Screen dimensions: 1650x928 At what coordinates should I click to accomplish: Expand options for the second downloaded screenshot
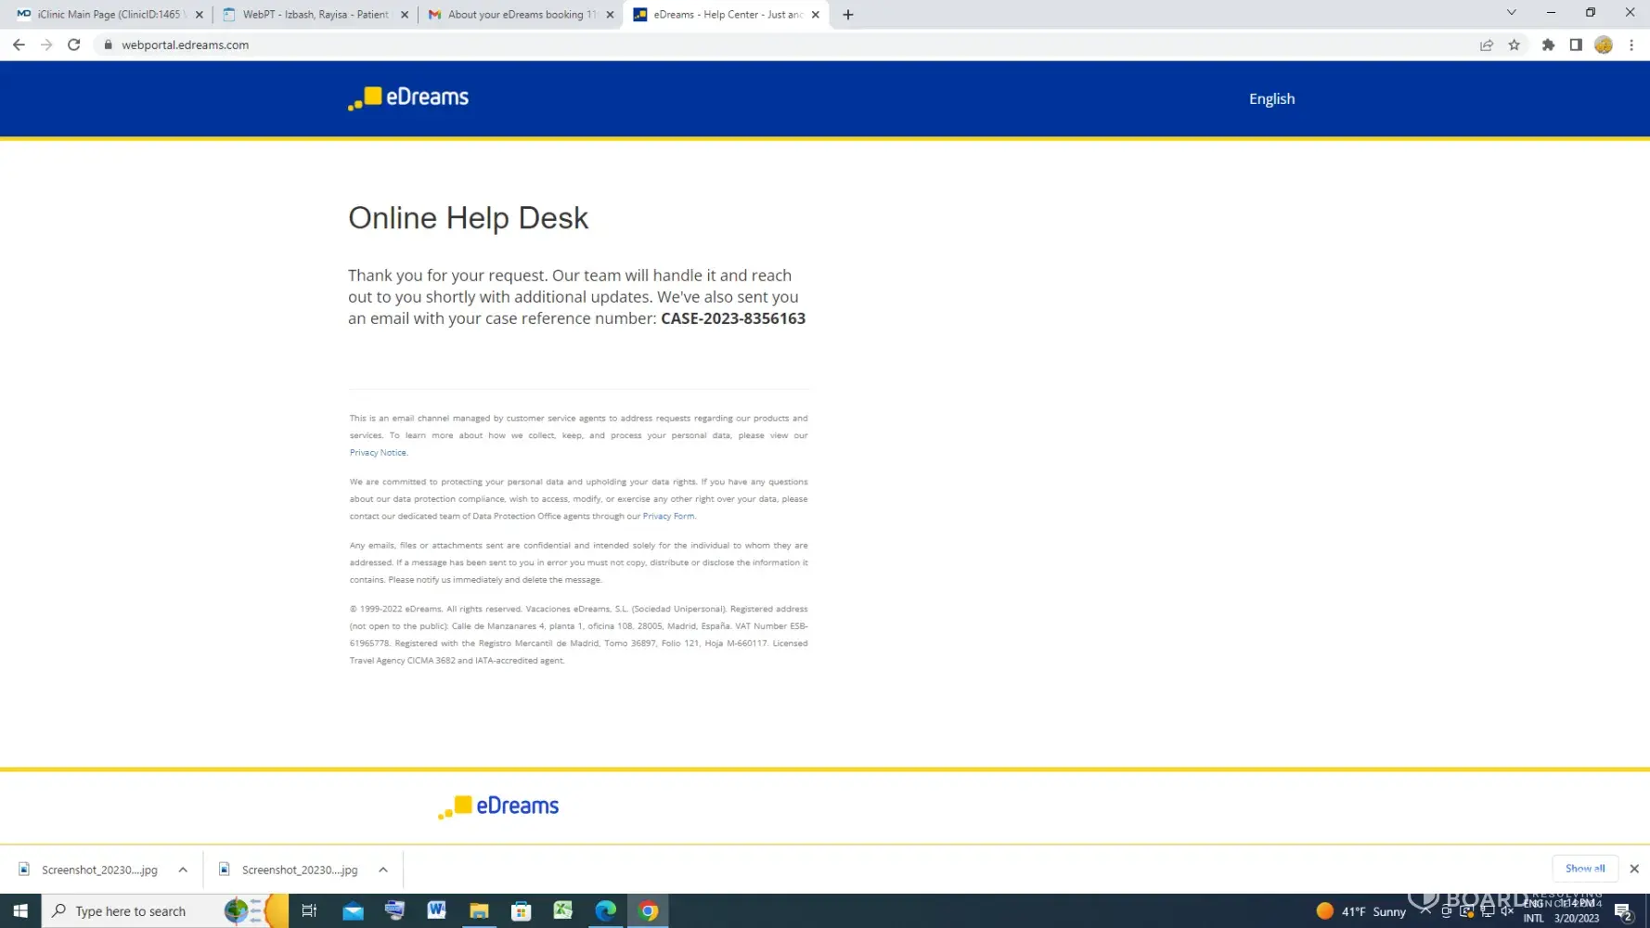(x=383, y=870)
